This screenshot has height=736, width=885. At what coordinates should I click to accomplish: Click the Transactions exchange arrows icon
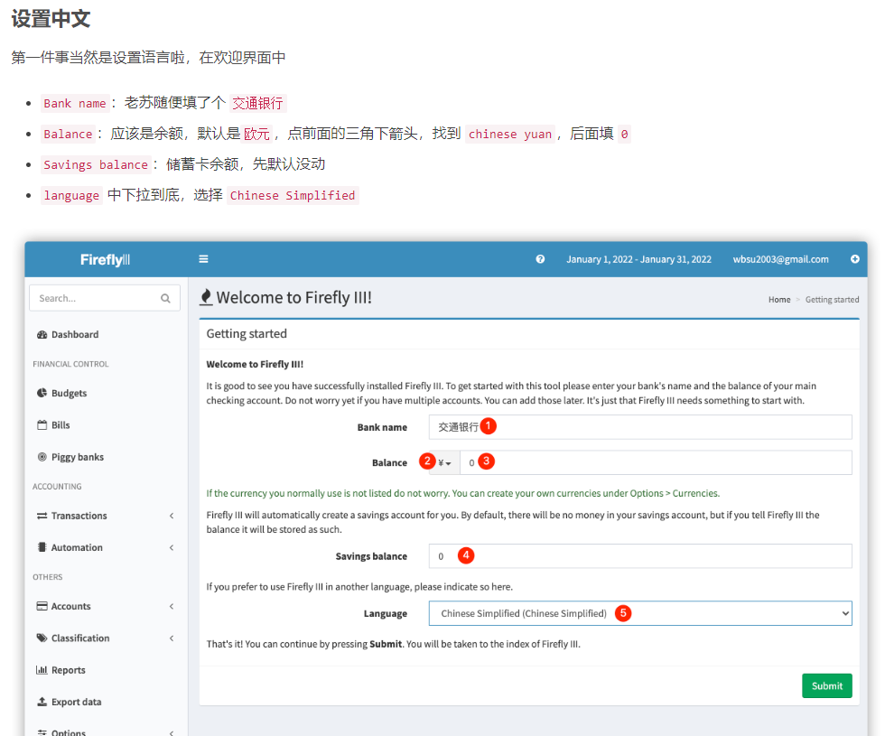(x=42, y=516)
